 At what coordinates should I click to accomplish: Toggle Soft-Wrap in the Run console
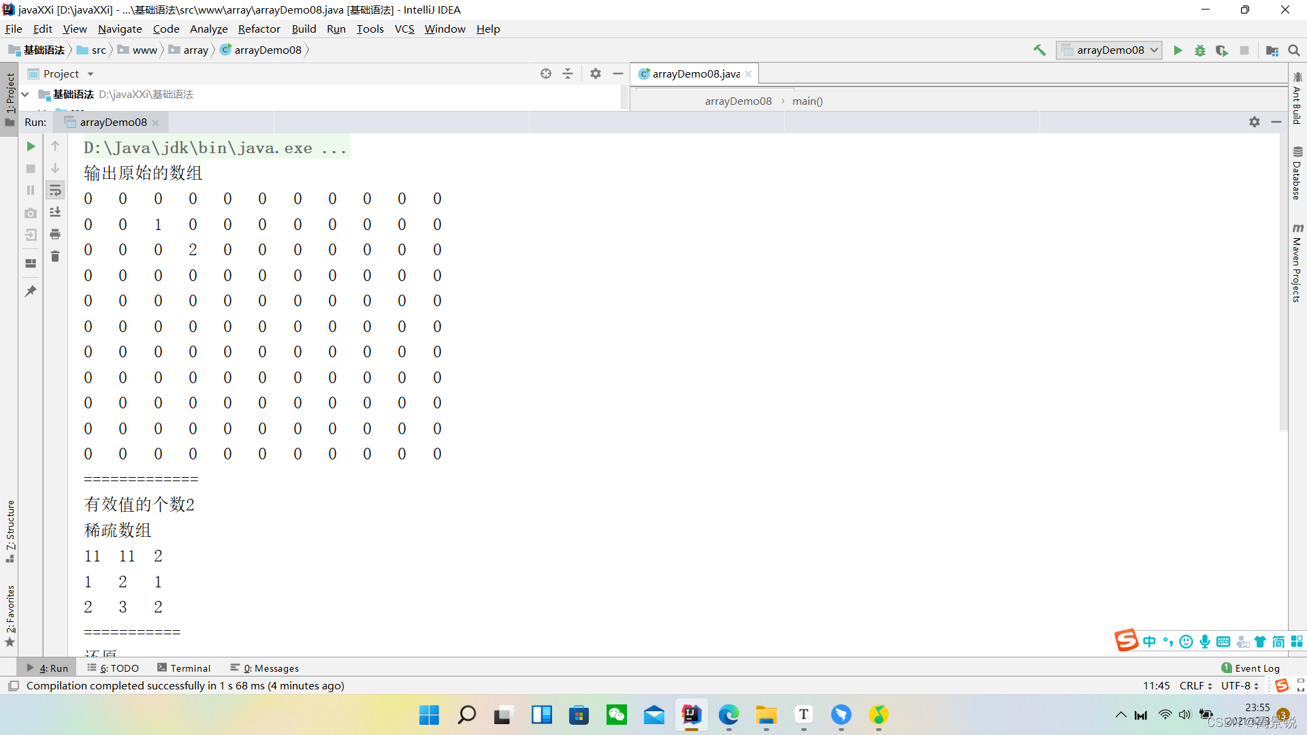point(55,191)
